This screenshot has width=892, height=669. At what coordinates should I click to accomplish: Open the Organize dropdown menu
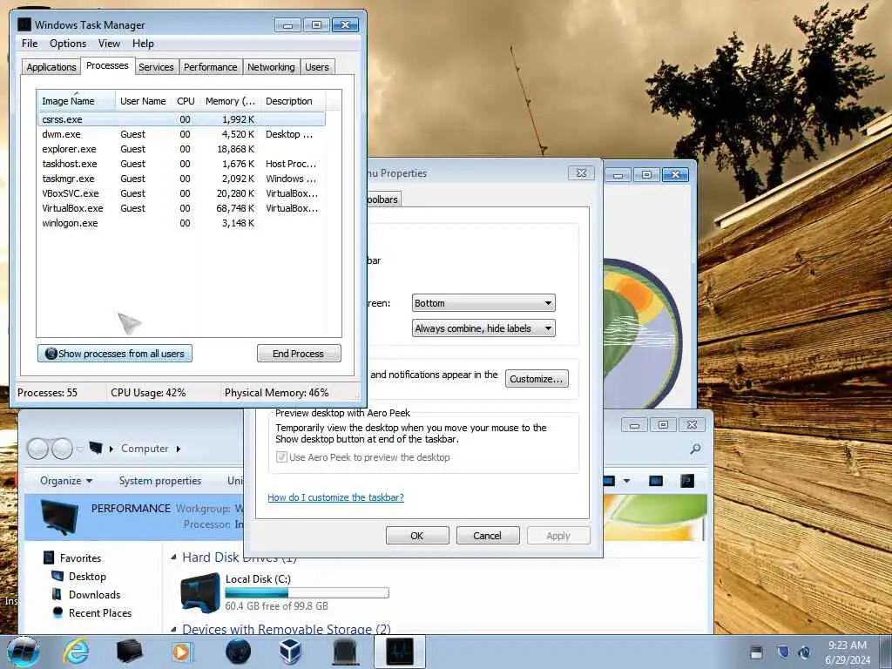tap(66, 481)
